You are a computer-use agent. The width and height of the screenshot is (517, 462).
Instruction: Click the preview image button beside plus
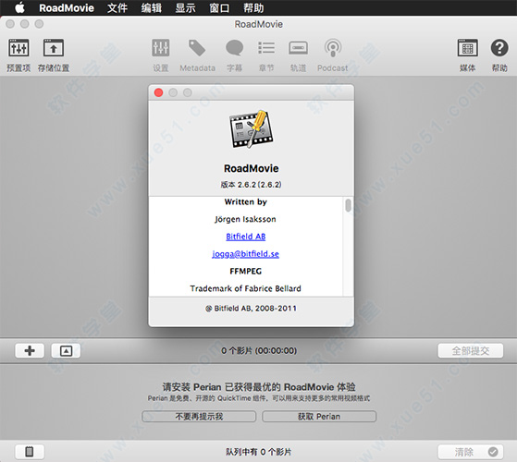(x=66, y=351)
